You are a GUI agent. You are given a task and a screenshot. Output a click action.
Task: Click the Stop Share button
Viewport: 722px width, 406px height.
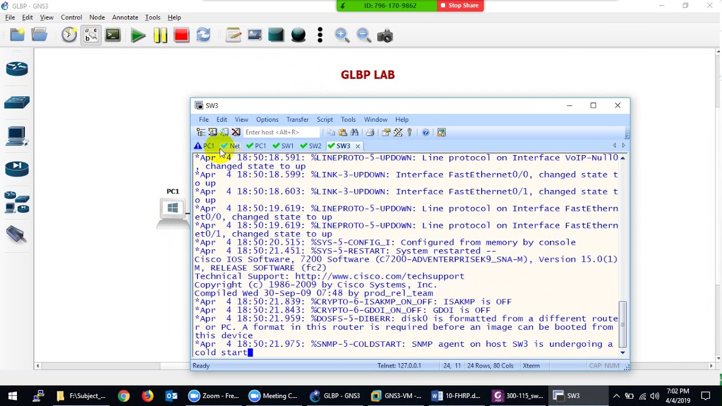coord(460,6)
